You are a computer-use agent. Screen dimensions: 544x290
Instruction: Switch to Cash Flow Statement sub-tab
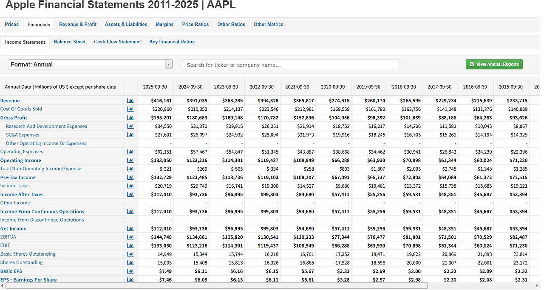(x=117, y=42)
